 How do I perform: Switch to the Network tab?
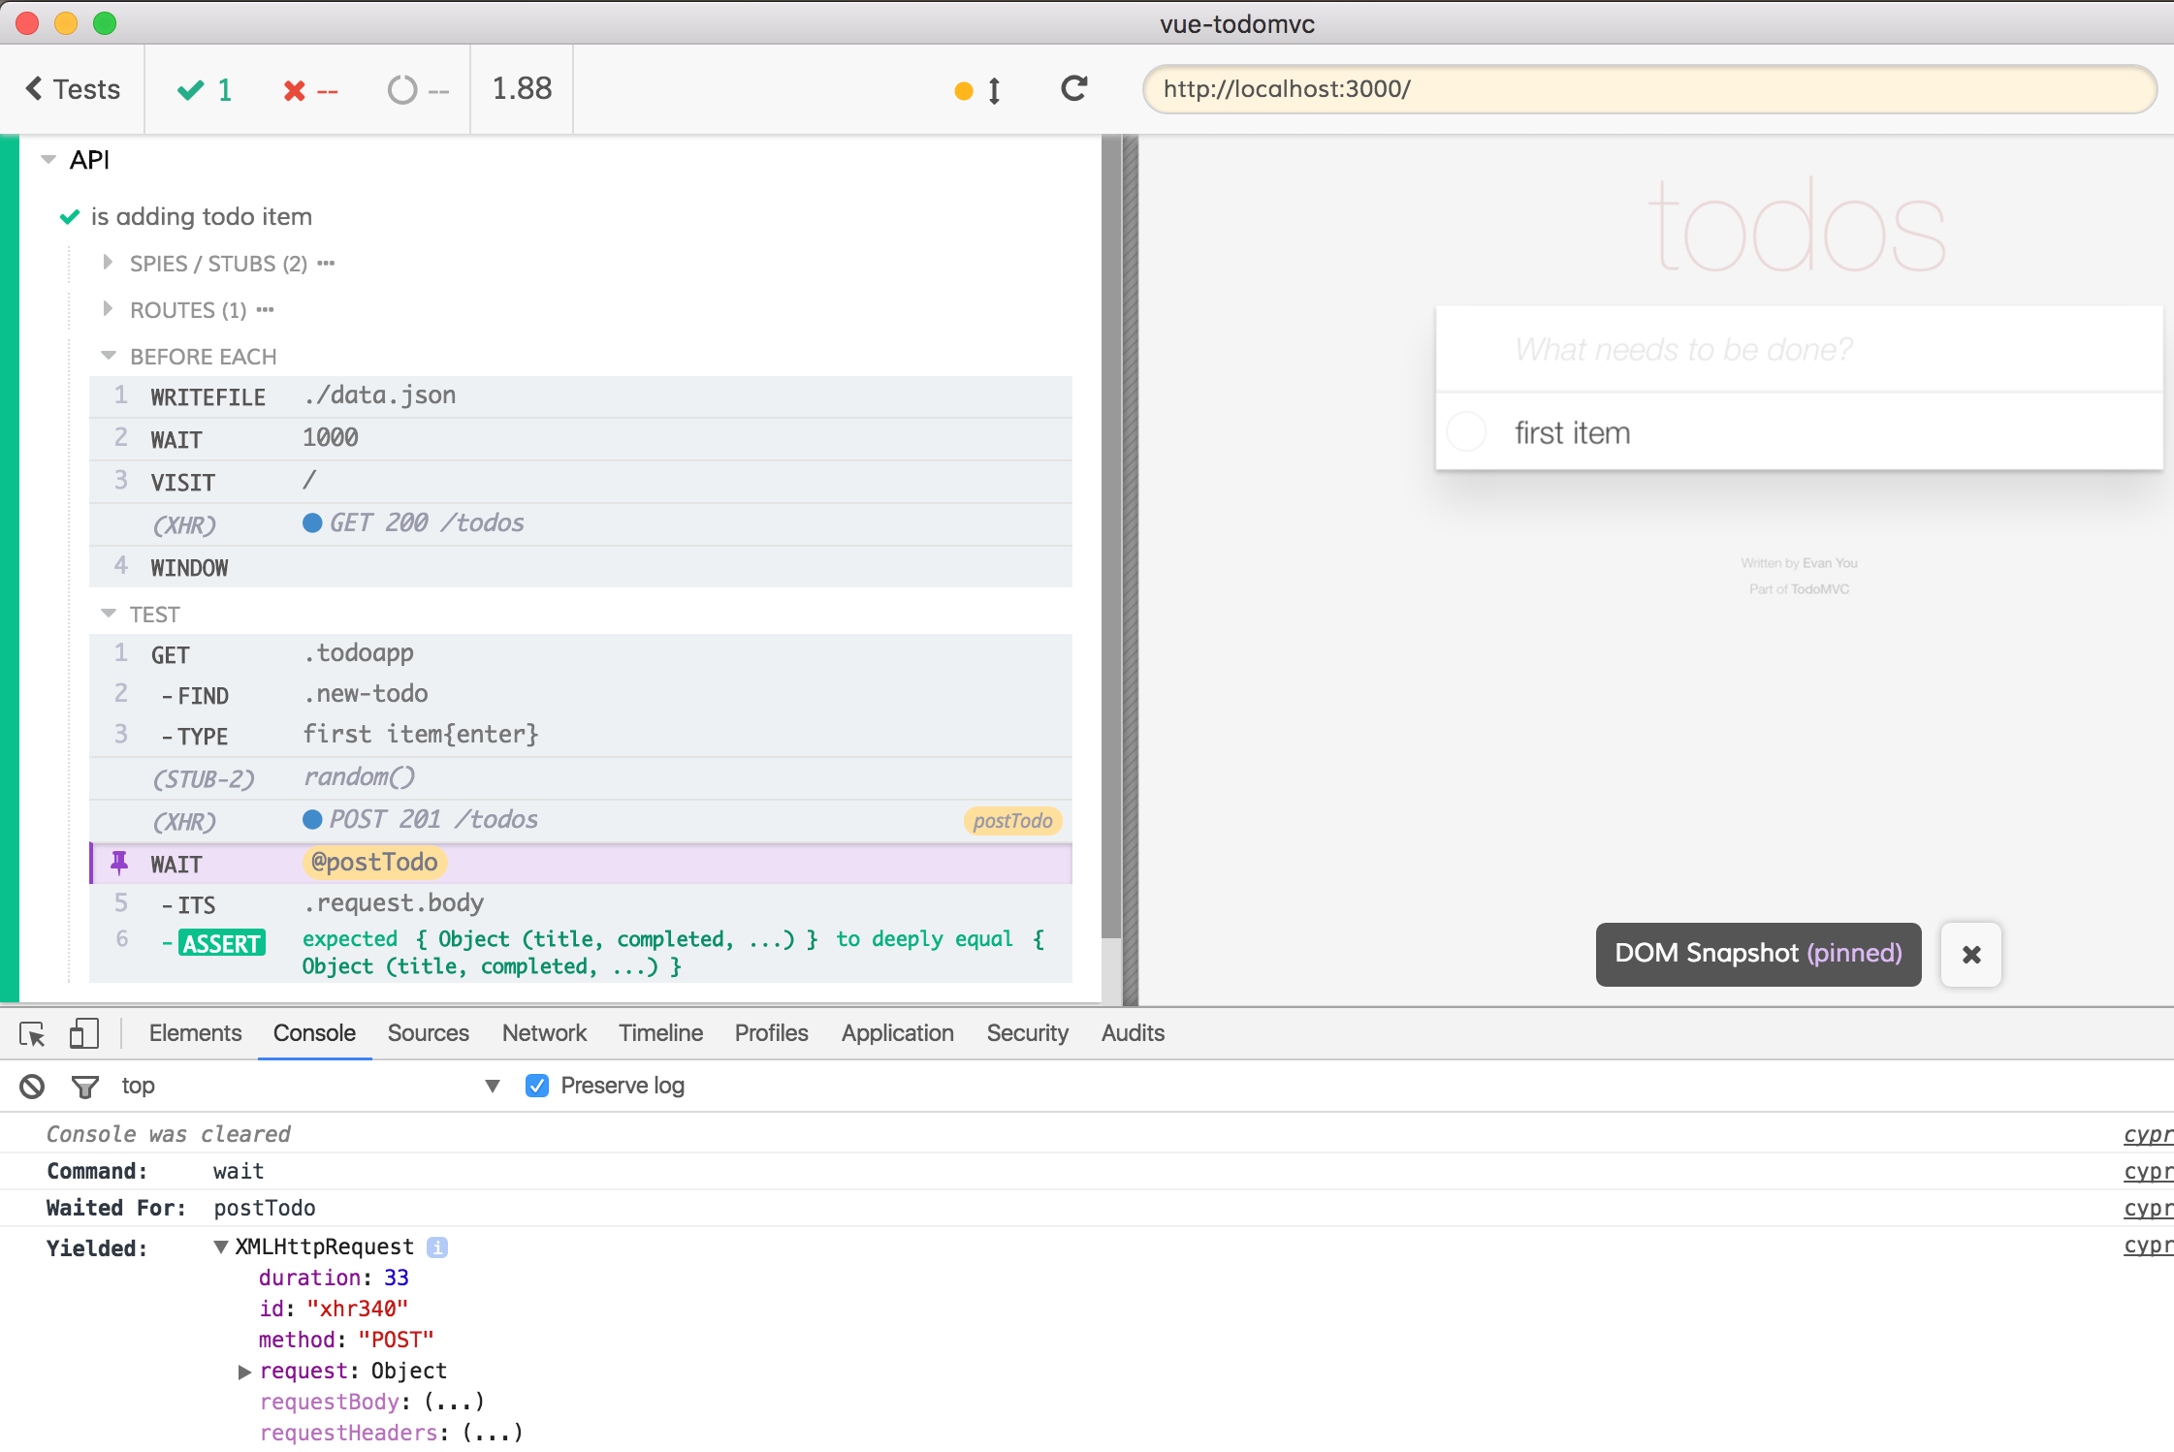(544, 1033)
